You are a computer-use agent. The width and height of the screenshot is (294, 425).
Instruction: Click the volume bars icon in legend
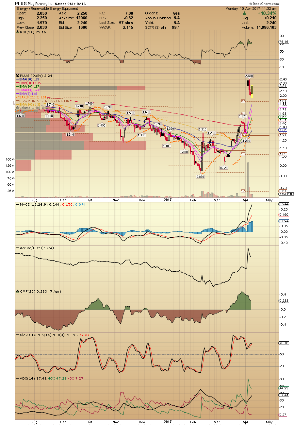17,107
